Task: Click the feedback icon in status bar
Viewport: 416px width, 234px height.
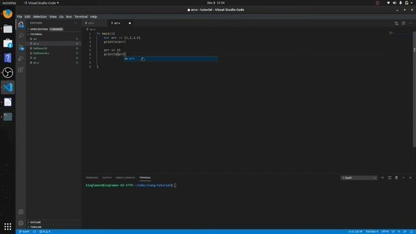Action: point(405,231)
